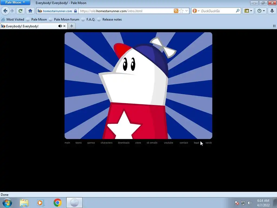Open the history clock dropdown
277x208 pixels.
point(261,11)
